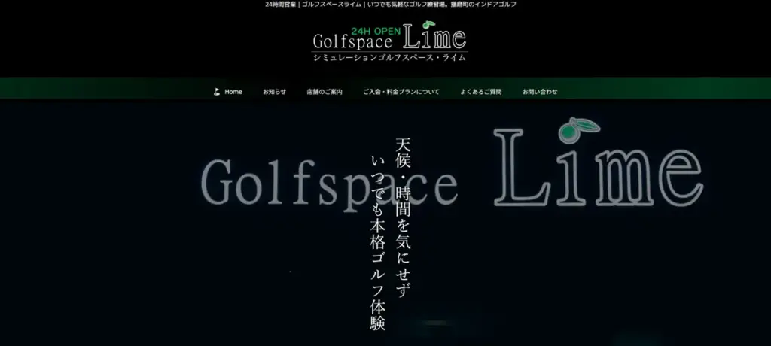Click the golf flag icon beside Home
Viewport: 771px width, 346px height.
217,92
